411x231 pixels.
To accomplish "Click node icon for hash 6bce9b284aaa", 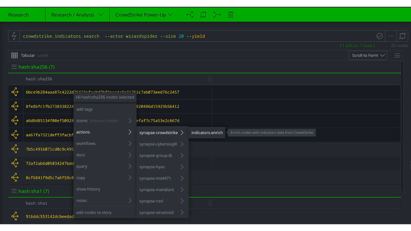I will tap(15, 92).
